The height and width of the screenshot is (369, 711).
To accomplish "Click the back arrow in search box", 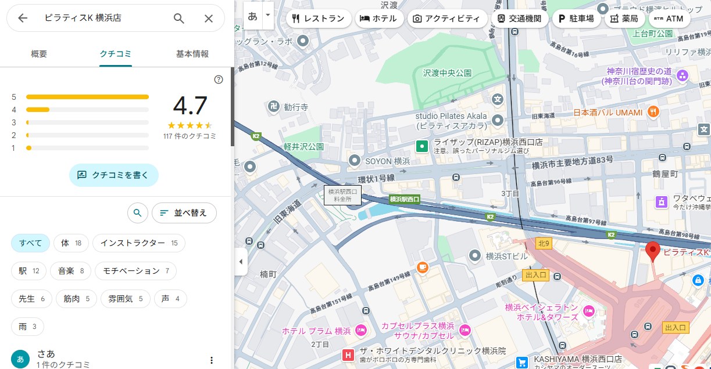I will click(23, 18).
